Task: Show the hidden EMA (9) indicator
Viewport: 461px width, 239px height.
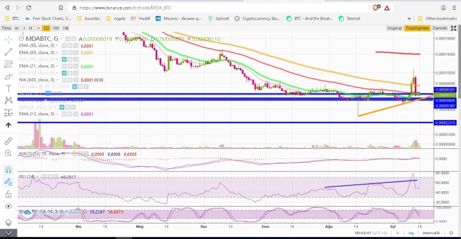Action: click(x=62, y=107)
